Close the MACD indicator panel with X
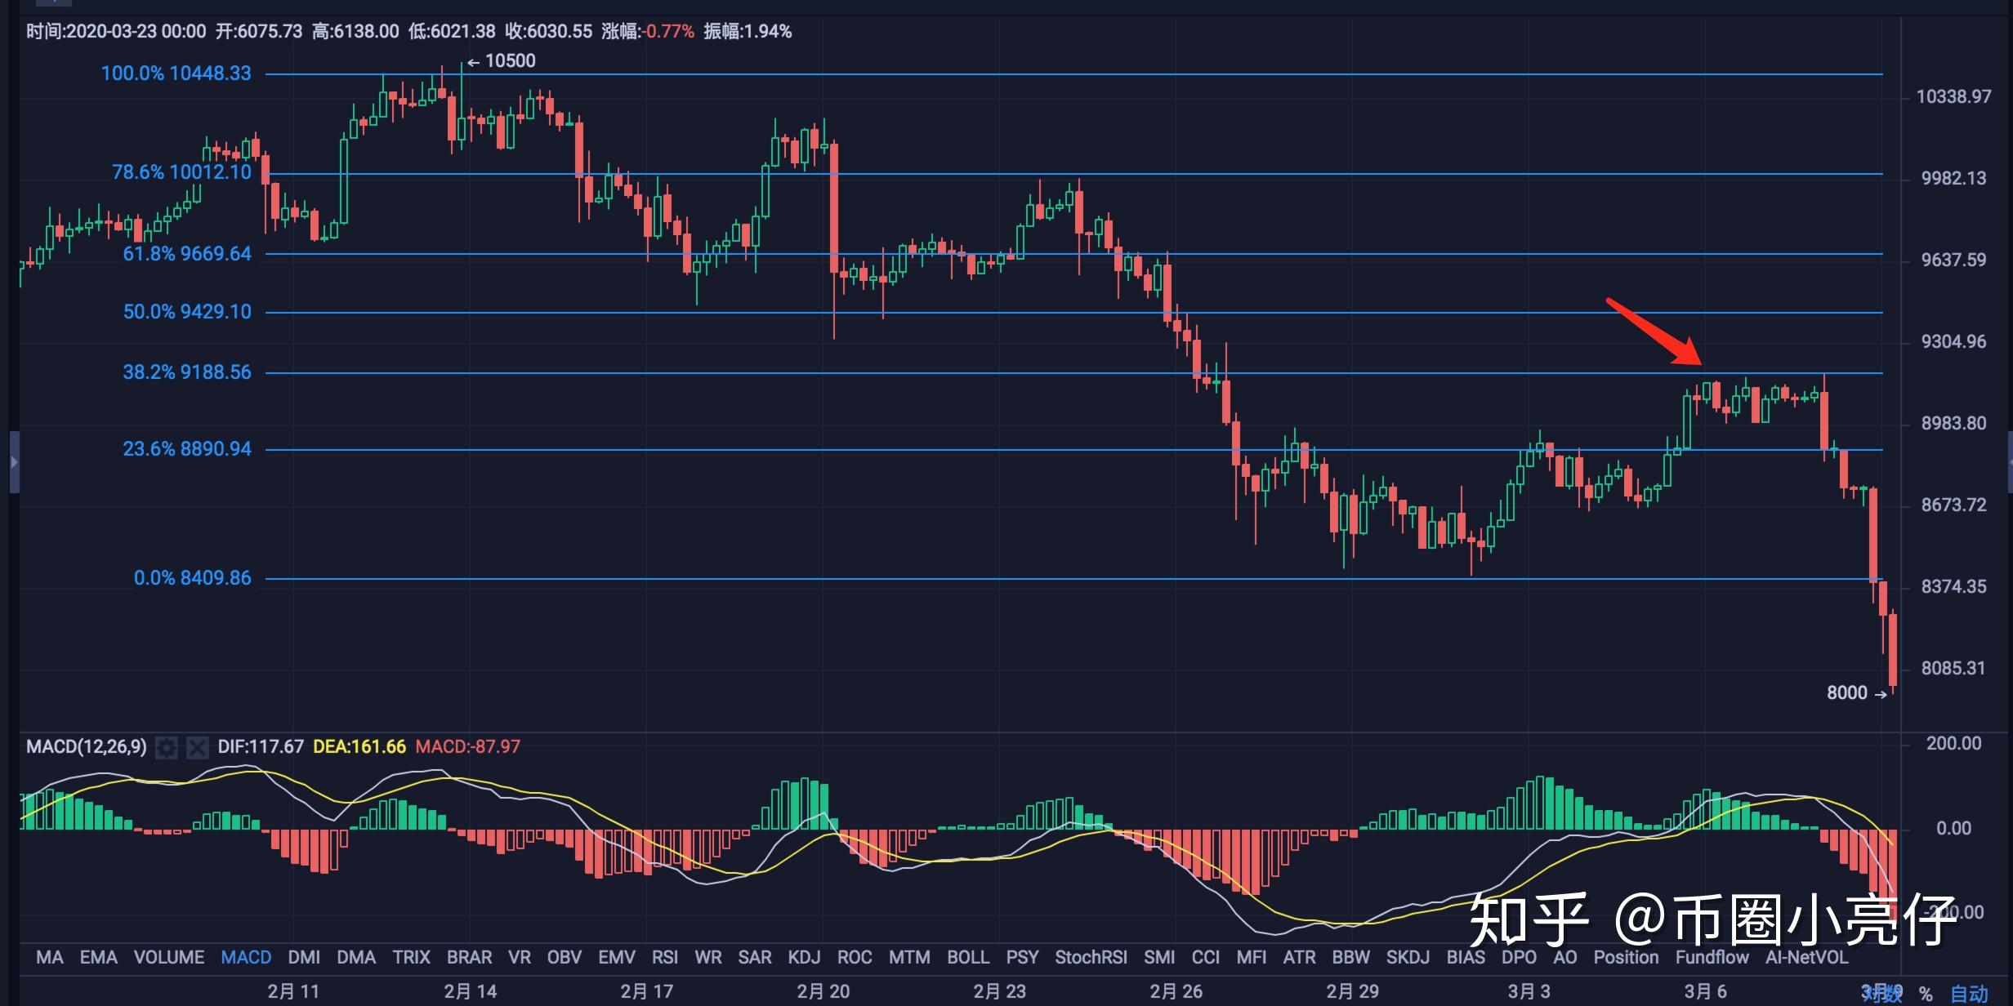This screenshot has width=2013, height=1006. pos(197,747)
